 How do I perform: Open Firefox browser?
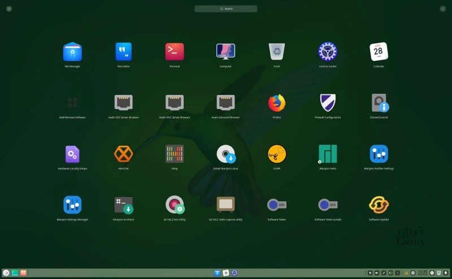tap(277, 103)
